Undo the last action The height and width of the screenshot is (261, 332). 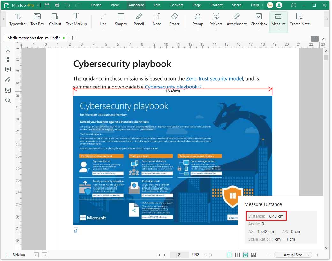pyautogui.click(x=67, y=5)
